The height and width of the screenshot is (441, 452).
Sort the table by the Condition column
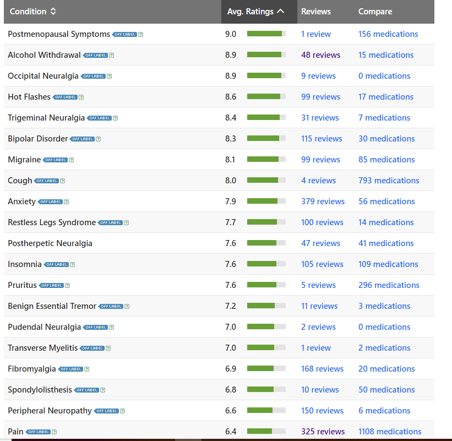coord(33,12)
